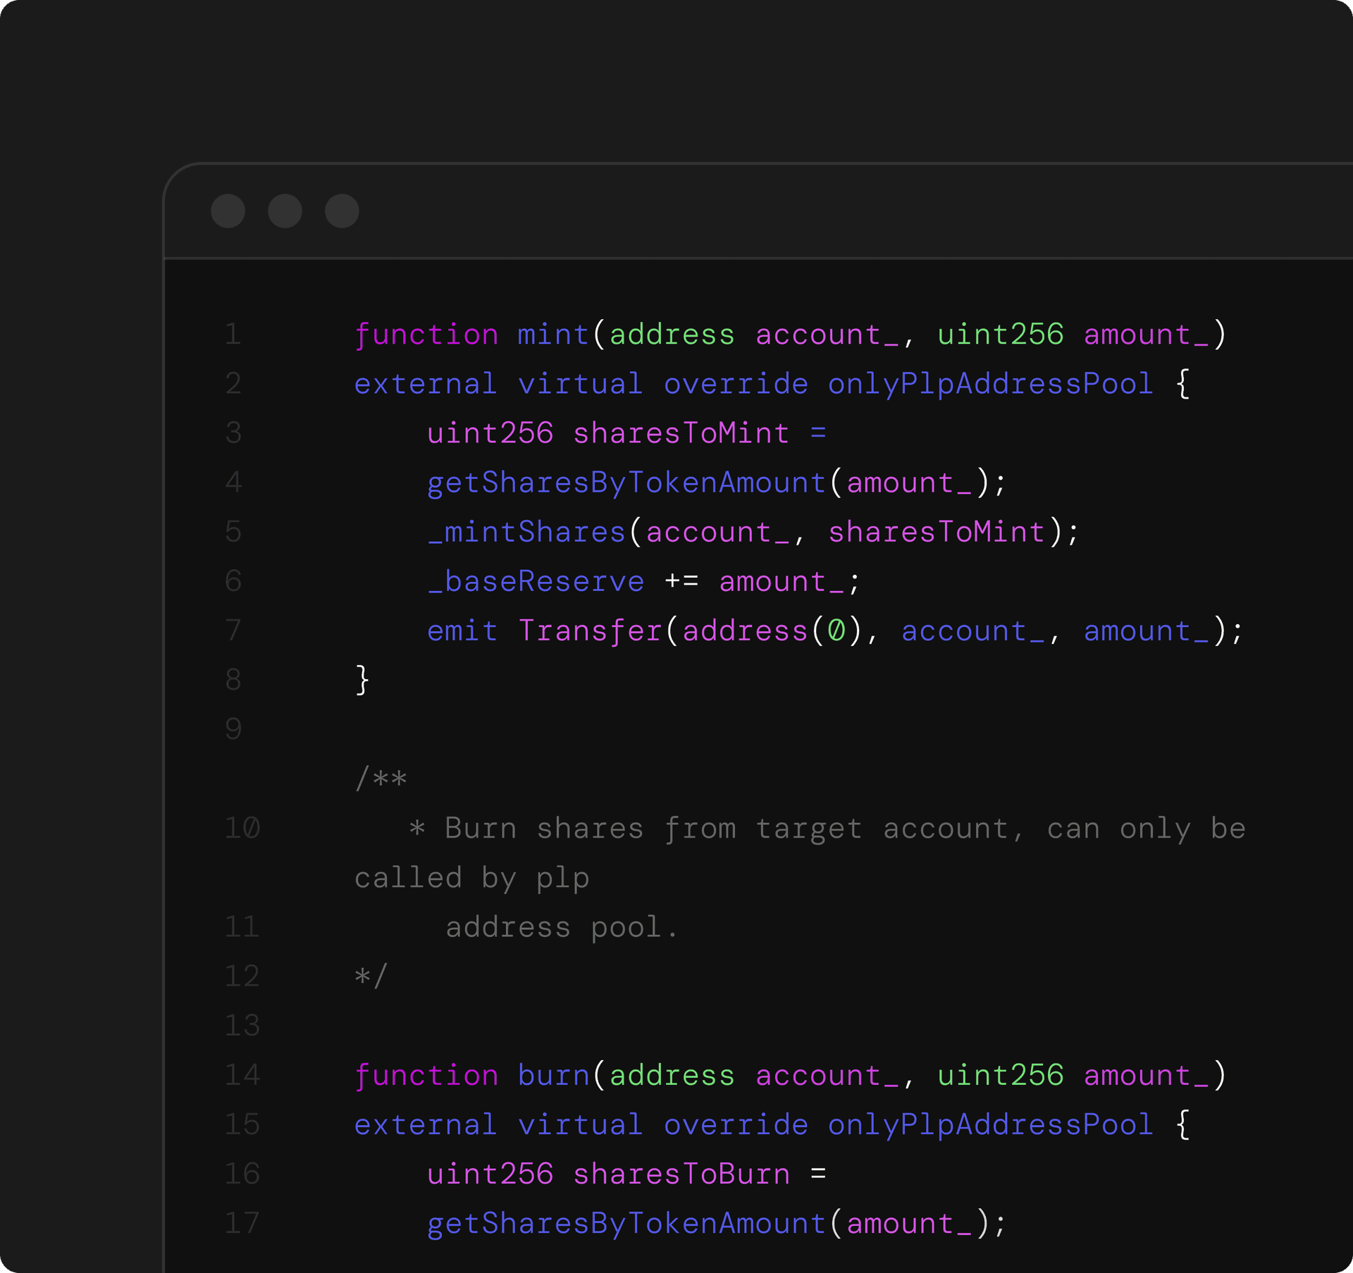
Task: Click line number 8 in the gutter
Action: click(x=233, y=679)
